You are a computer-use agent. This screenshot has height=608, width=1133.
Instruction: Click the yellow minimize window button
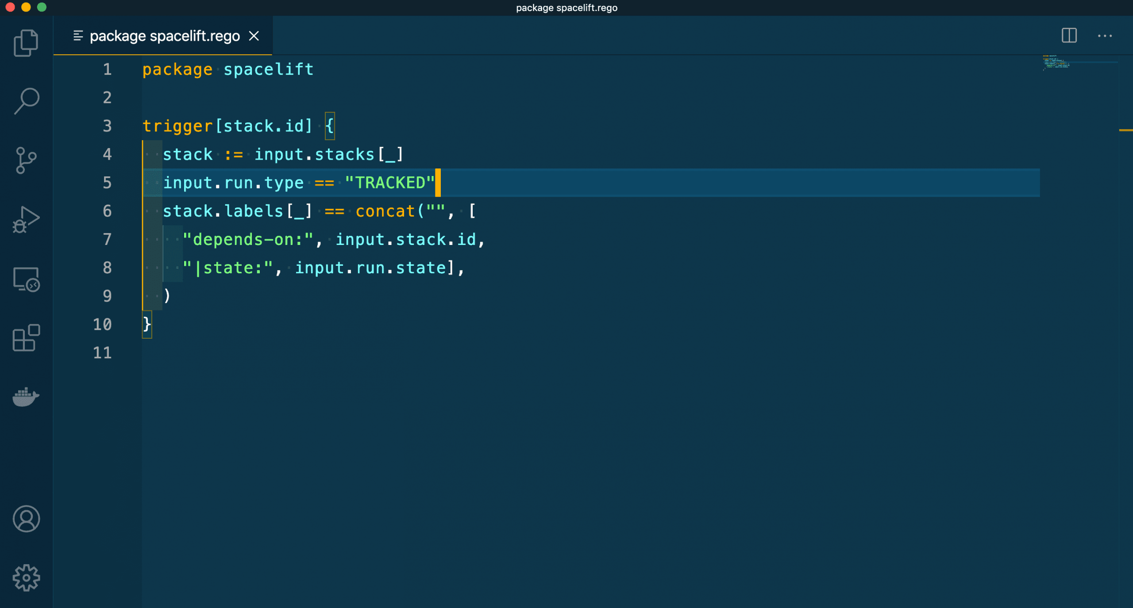coord(26,7)
